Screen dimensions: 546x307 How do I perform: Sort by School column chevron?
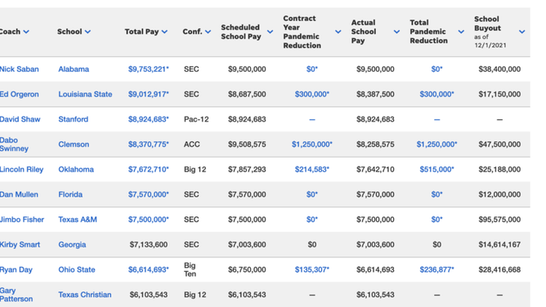[87, 32]
